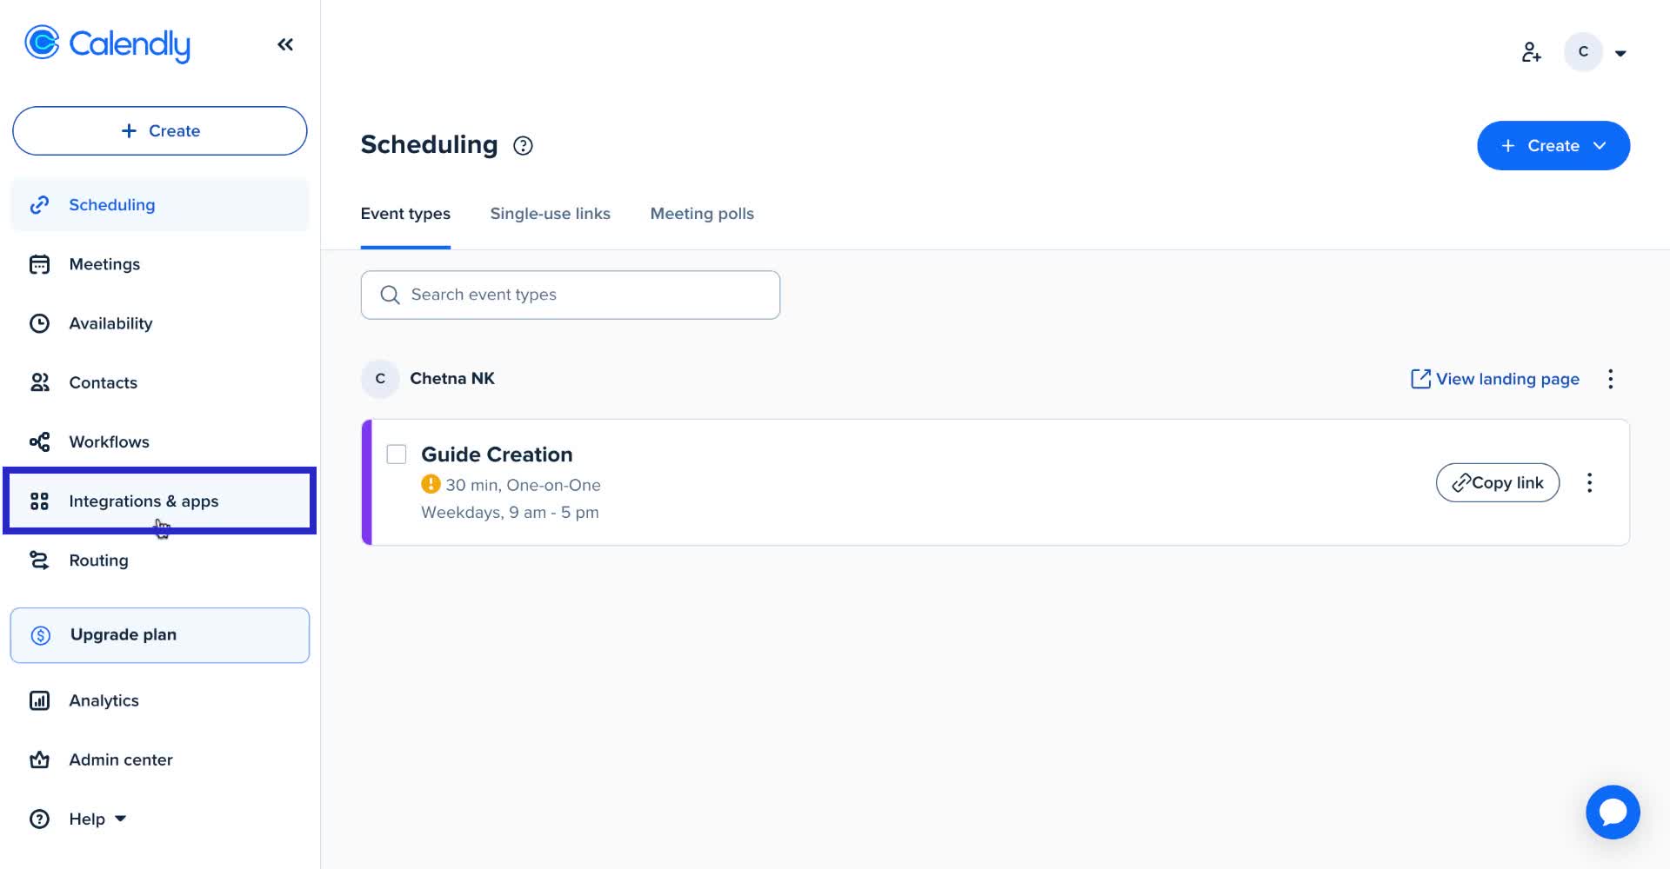Open Availability from the sidebar
This screenshot has height=869, width=1670.
40,323
